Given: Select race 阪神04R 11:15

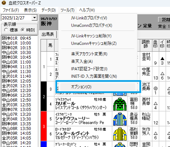Looking at the screenshot, I should [16, 67].
